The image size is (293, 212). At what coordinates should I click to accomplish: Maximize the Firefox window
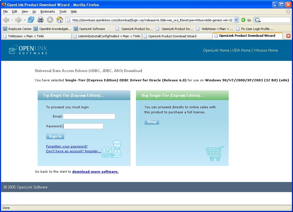pos(281,5)
